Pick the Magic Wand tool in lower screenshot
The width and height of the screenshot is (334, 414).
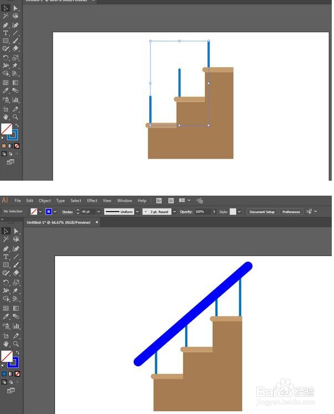[x=6, y=239]
